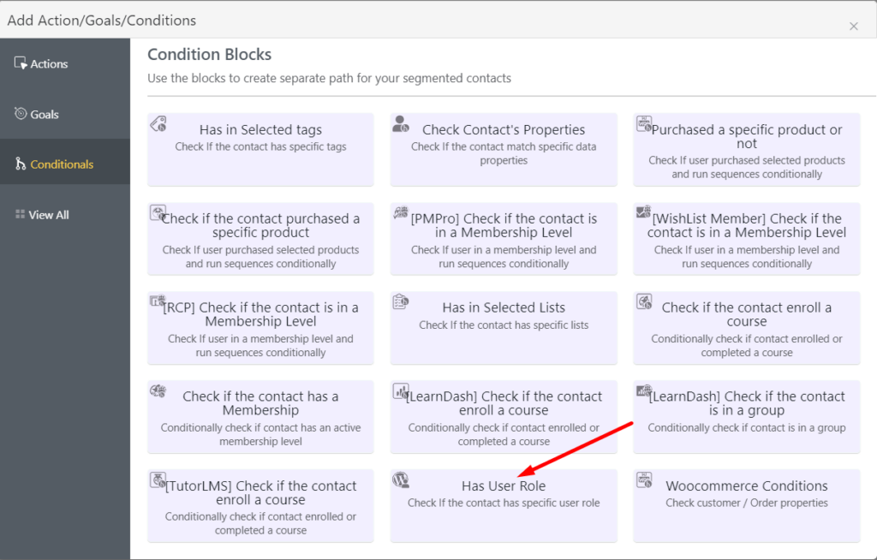The height and width of the screenshot is (560, 877).
Task: Open the Actions sidebar tab
Action: [x=65, y=63]
